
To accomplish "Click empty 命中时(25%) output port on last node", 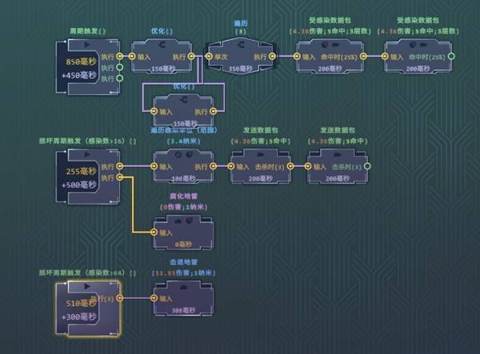I will pyautogui.click(x=453, y=57).
